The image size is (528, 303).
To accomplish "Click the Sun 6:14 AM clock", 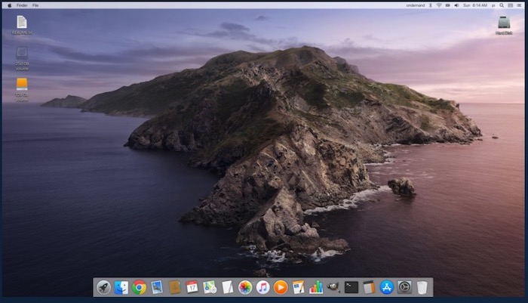I will (475, 5).
